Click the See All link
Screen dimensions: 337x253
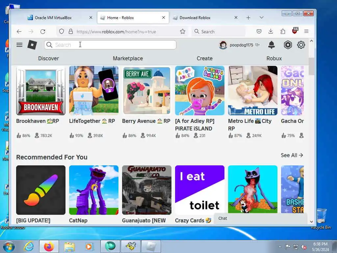point(292,155)
